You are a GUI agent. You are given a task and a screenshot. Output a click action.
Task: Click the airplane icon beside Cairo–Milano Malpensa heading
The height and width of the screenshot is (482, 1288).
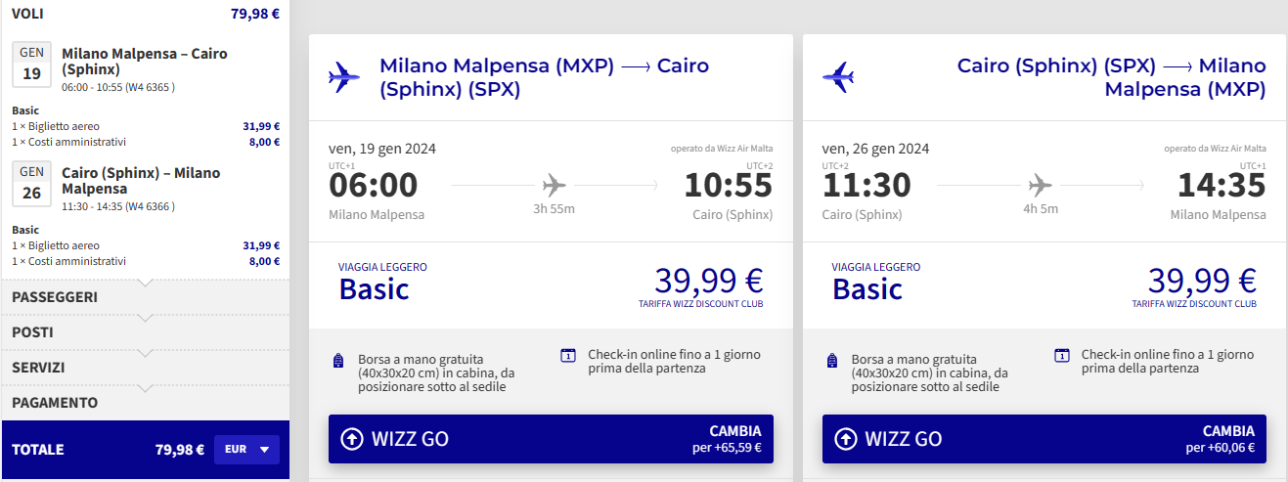coord(838,76)
